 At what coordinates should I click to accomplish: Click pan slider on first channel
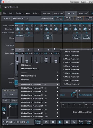point(20,50)
